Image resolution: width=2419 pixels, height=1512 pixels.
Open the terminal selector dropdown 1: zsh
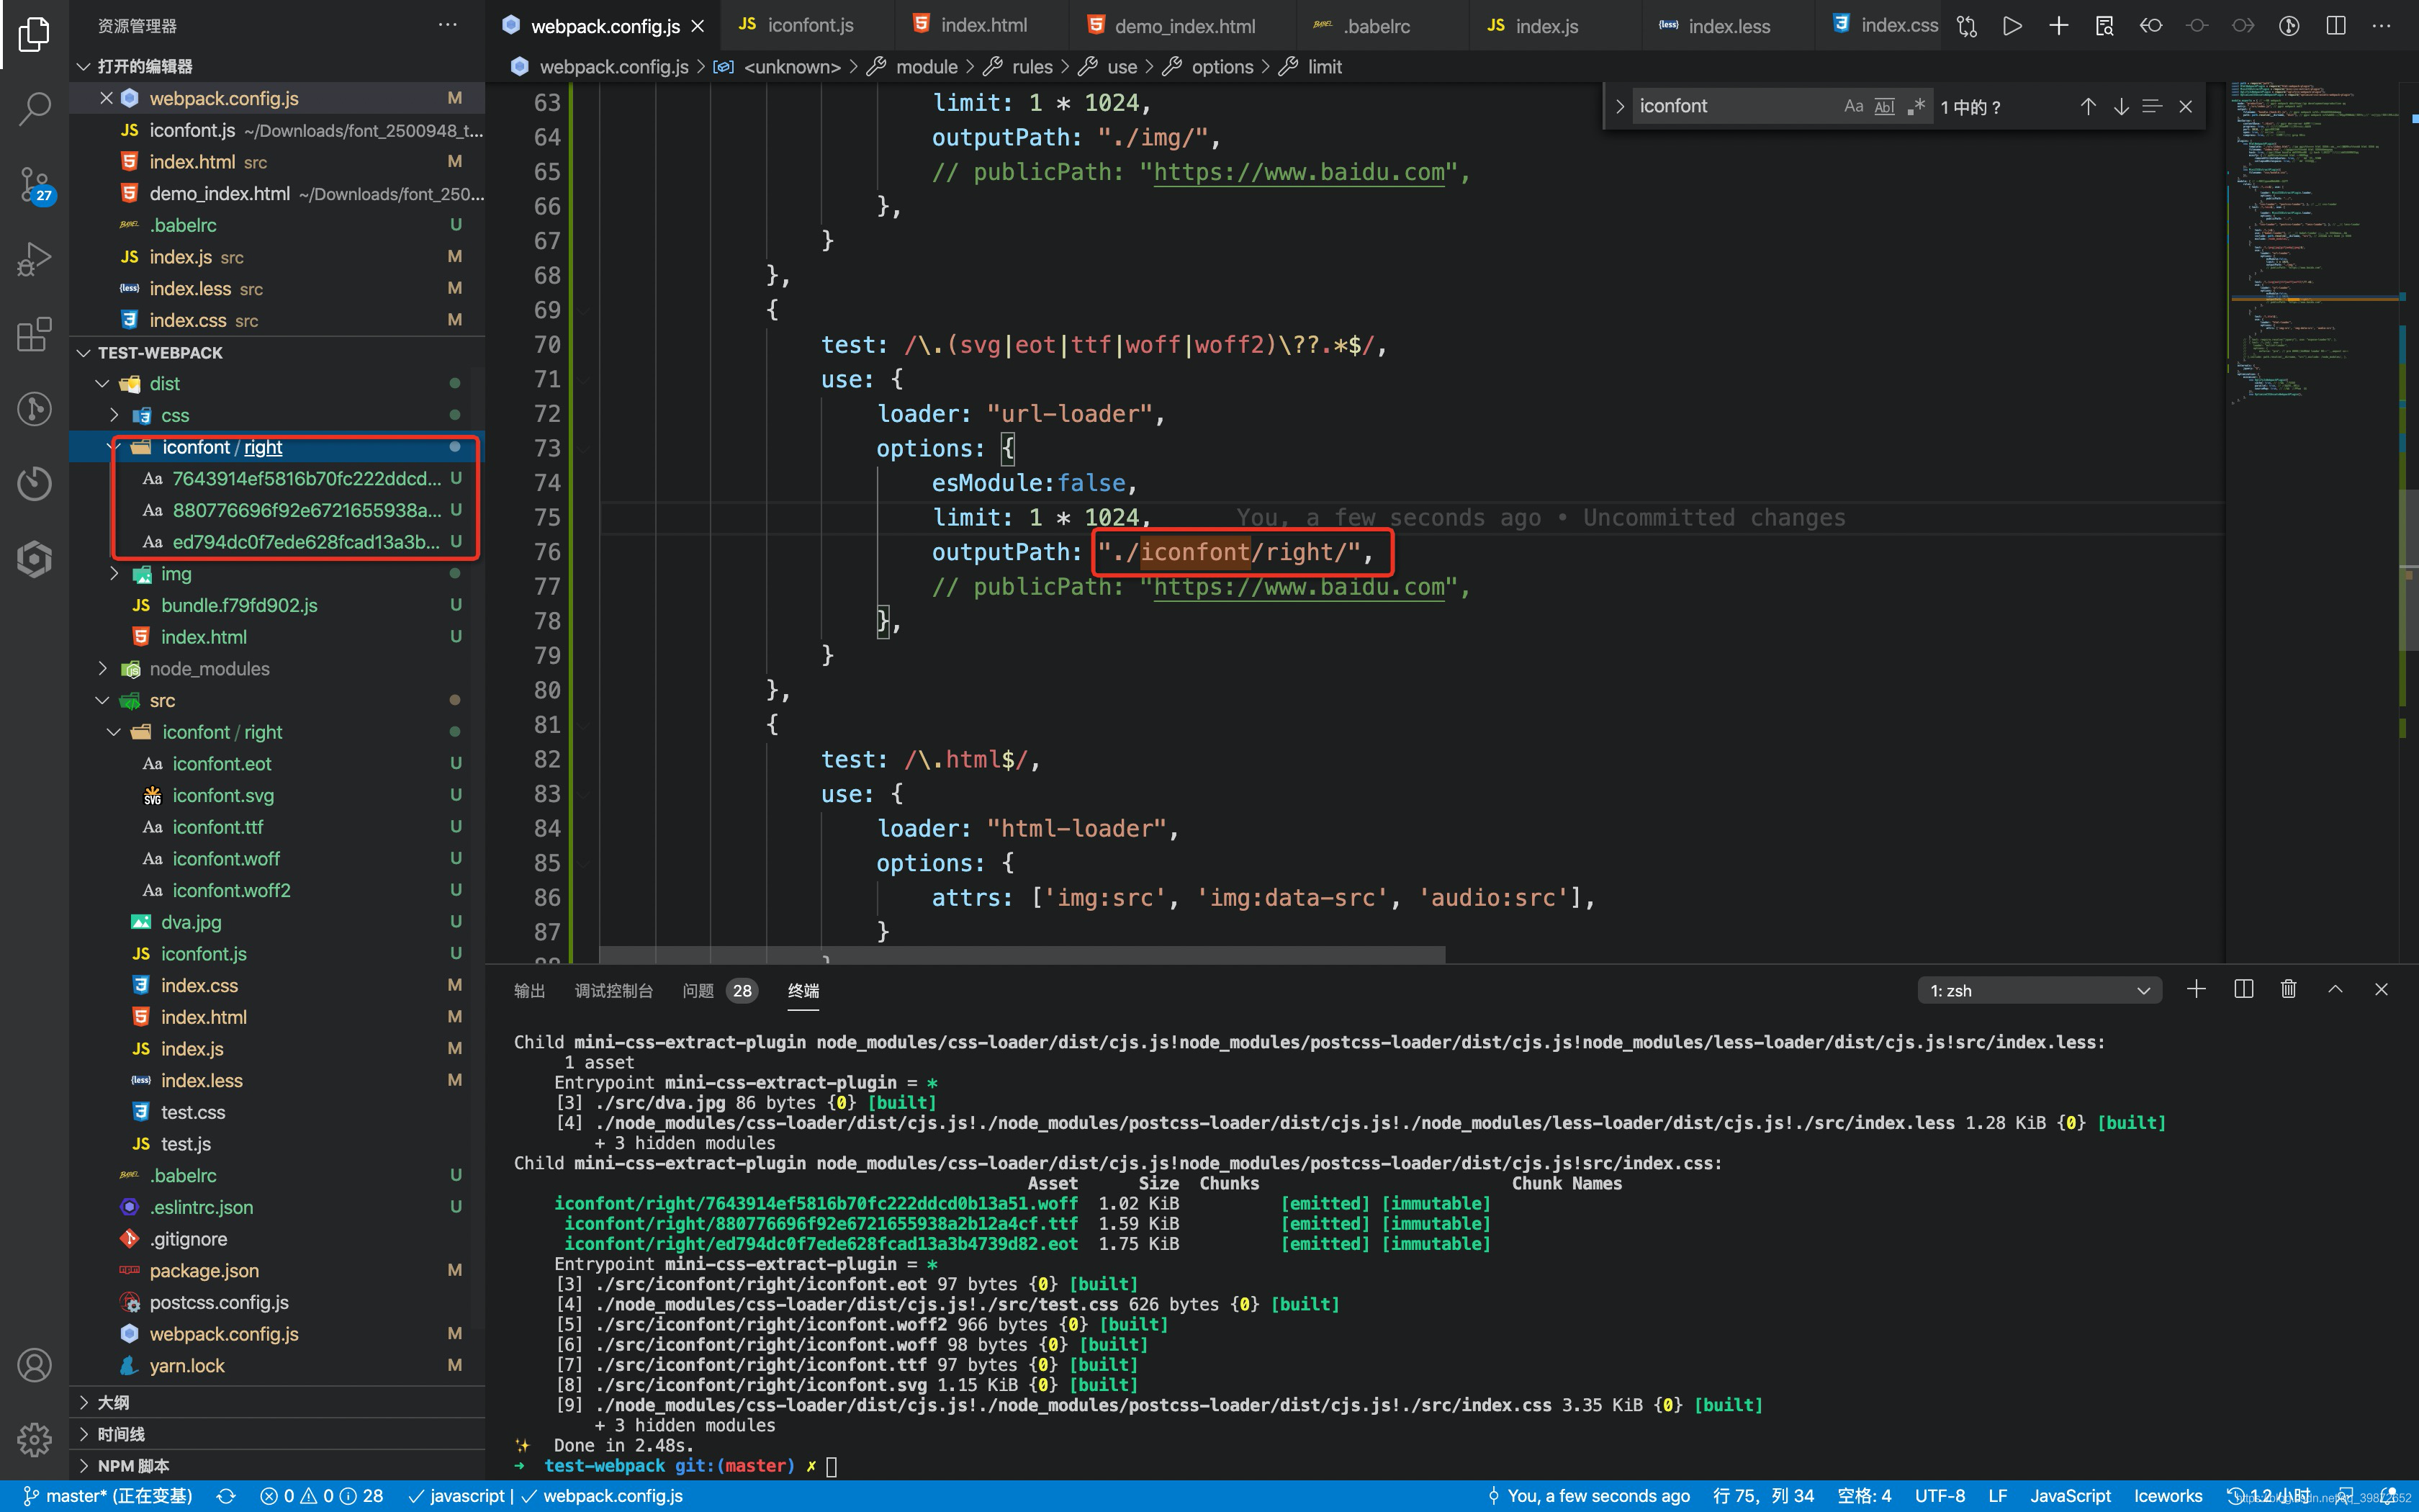2039,991
